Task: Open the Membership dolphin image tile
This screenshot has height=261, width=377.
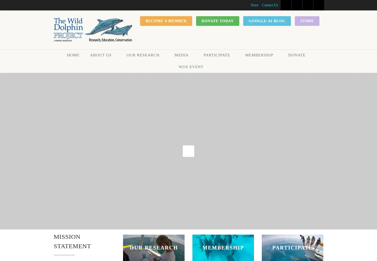Action: click(223, 248)
